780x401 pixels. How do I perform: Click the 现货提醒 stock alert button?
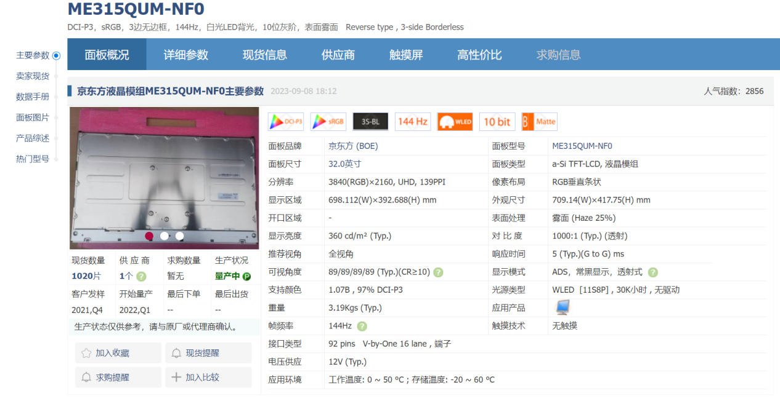pyautogui.click(x=208, y=353)
